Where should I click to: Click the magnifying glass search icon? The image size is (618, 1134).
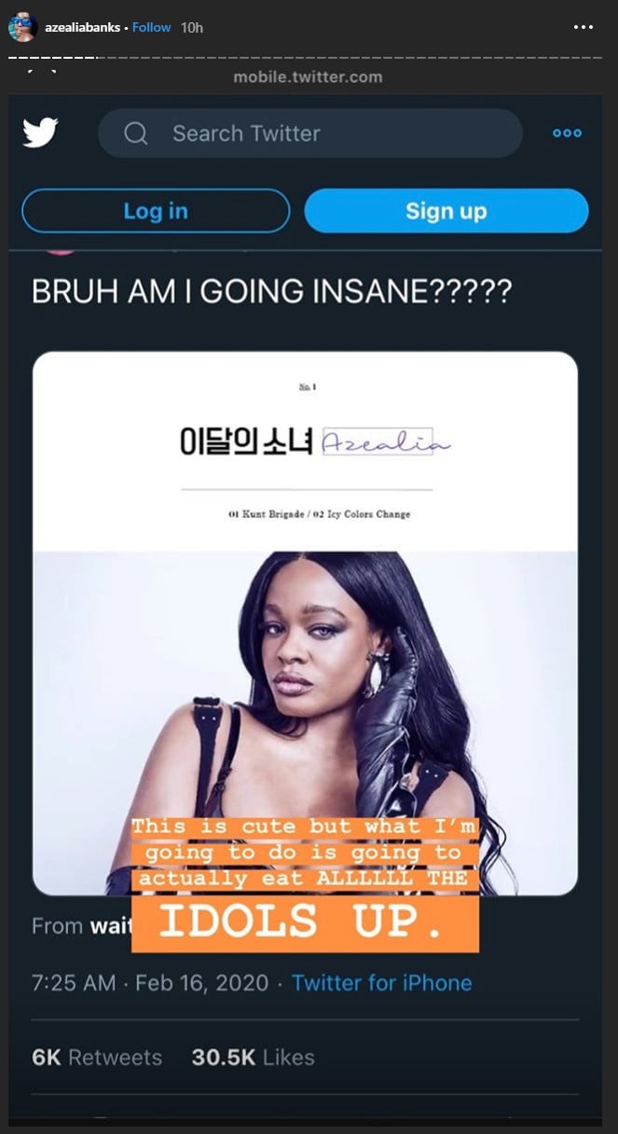(136, 134)
